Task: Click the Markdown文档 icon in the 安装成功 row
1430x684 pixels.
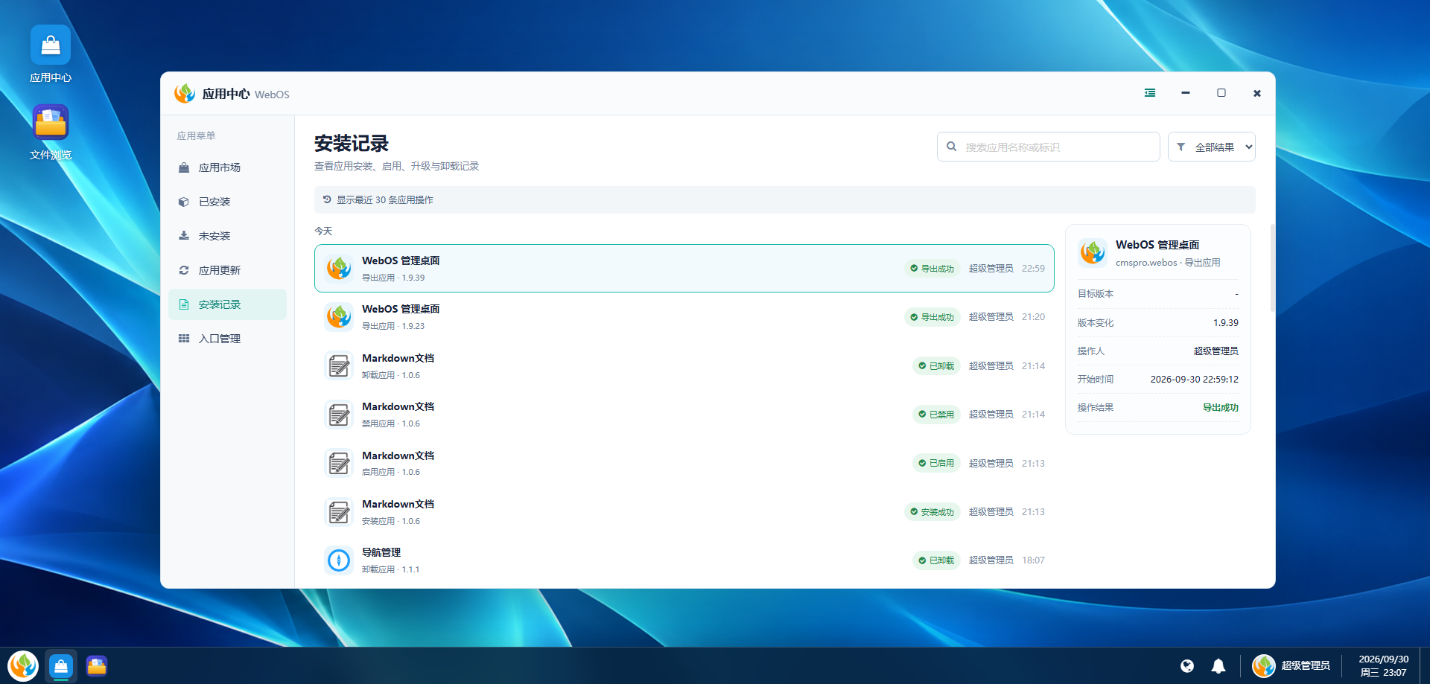Action: [x=339, y=512]
